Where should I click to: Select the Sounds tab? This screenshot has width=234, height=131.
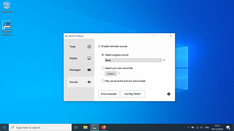tap(81, 82)
